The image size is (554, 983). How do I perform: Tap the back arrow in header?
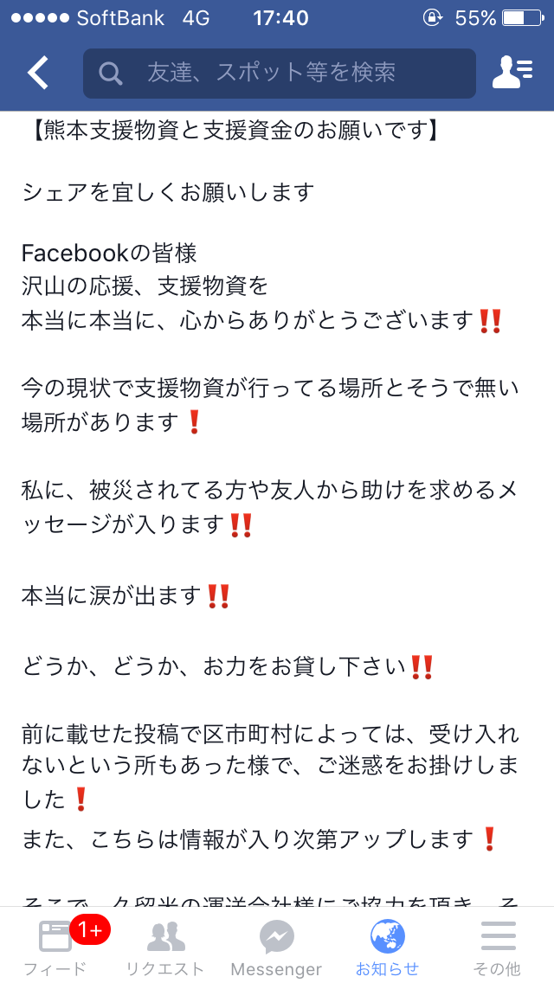37,74
